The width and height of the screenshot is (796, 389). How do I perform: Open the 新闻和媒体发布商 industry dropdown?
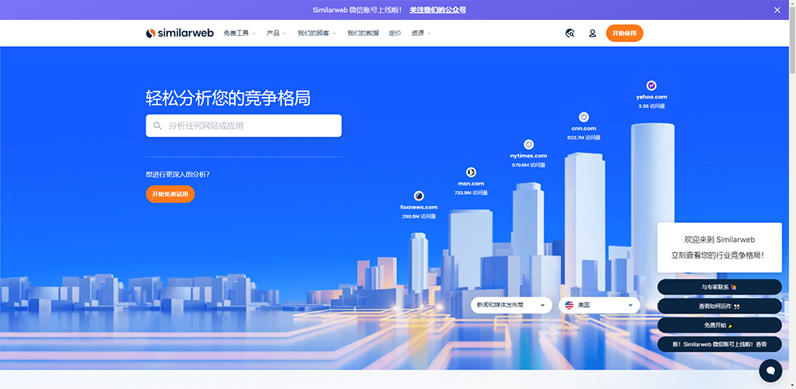(x=511, y=305)
